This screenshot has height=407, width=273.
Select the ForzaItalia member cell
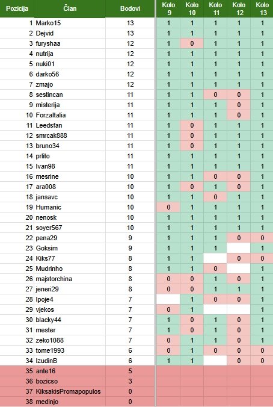tap(70, 115)
